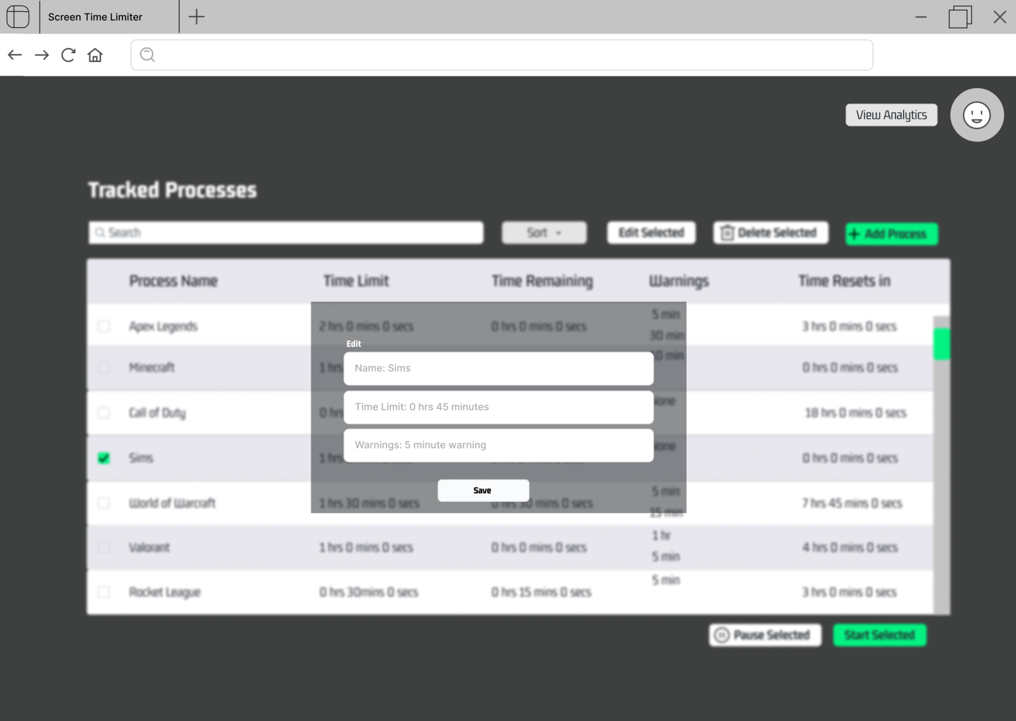Click the Edit Selected button
The image size is (1016, 721).
(x=651, y=233)
